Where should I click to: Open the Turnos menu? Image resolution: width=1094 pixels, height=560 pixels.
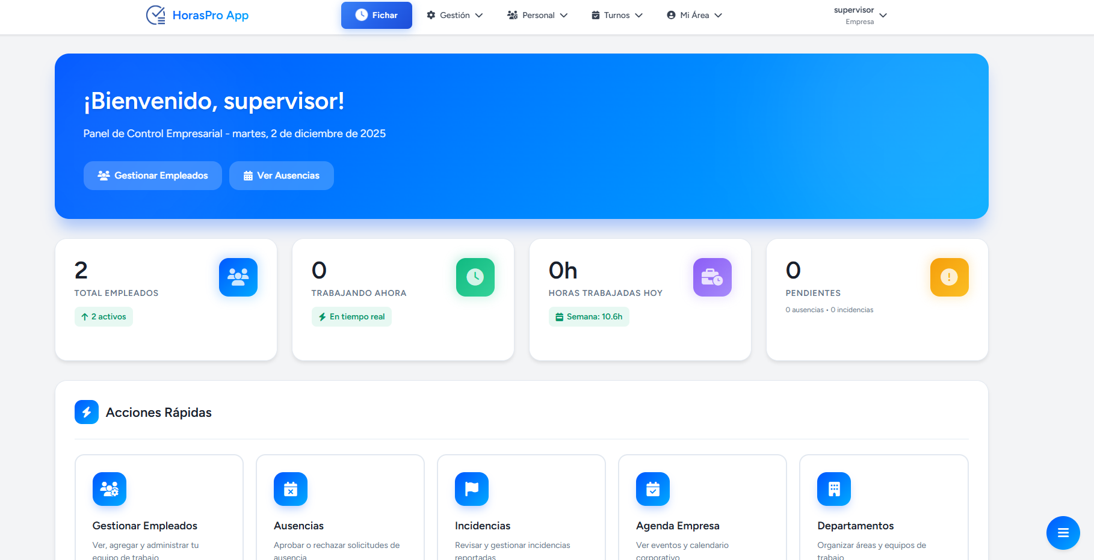point(616,15)
